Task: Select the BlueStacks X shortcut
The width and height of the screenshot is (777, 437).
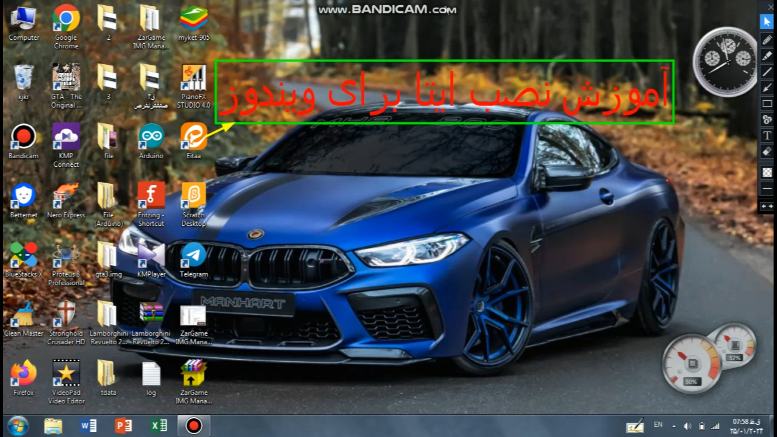Action: [x=23, y=259]
